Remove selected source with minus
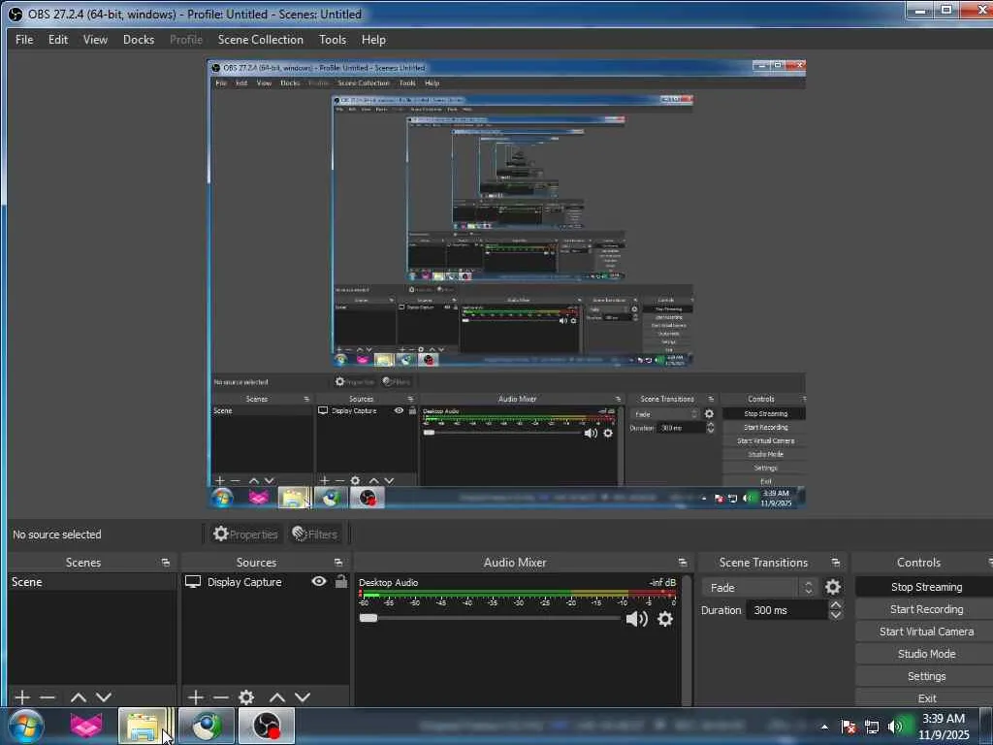Image resolution: width=993 pixels, height=745 pixels. (220, 697)
